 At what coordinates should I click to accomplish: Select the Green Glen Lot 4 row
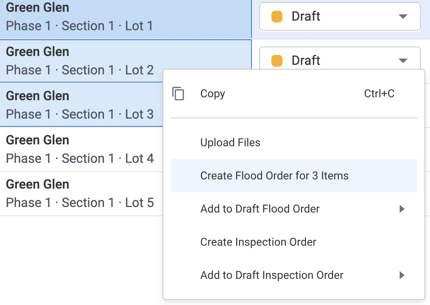point(81,149)
